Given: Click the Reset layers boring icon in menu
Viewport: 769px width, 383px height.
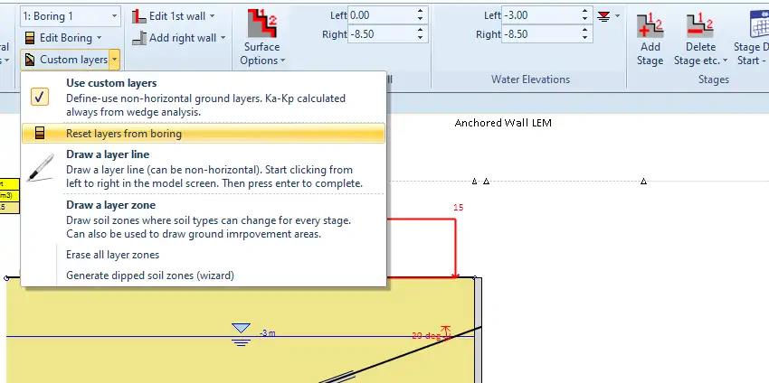Looking at the screenshot, I should (x=40, y=133).
